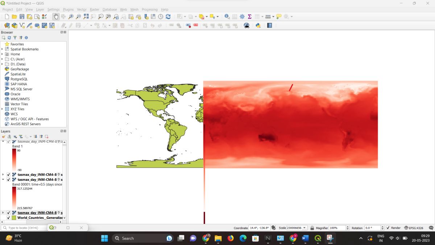Click the New Project icon
Screen dimensions: 435x245
(x=7, y=17)
